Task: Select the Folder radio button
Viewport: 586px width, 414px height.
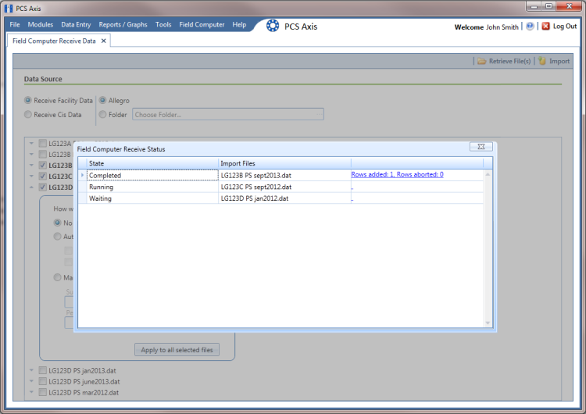Action: coord(103,115)
